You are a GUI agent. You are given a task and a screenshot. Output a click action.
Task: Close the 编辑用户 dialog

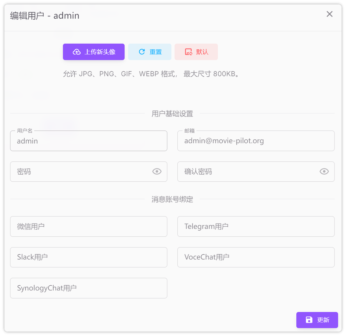click(329, 14)
